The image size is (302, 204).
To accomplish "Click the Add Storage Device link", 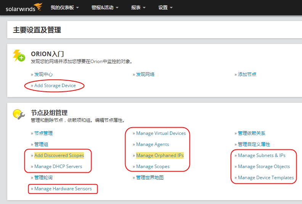I will (55, 86).
